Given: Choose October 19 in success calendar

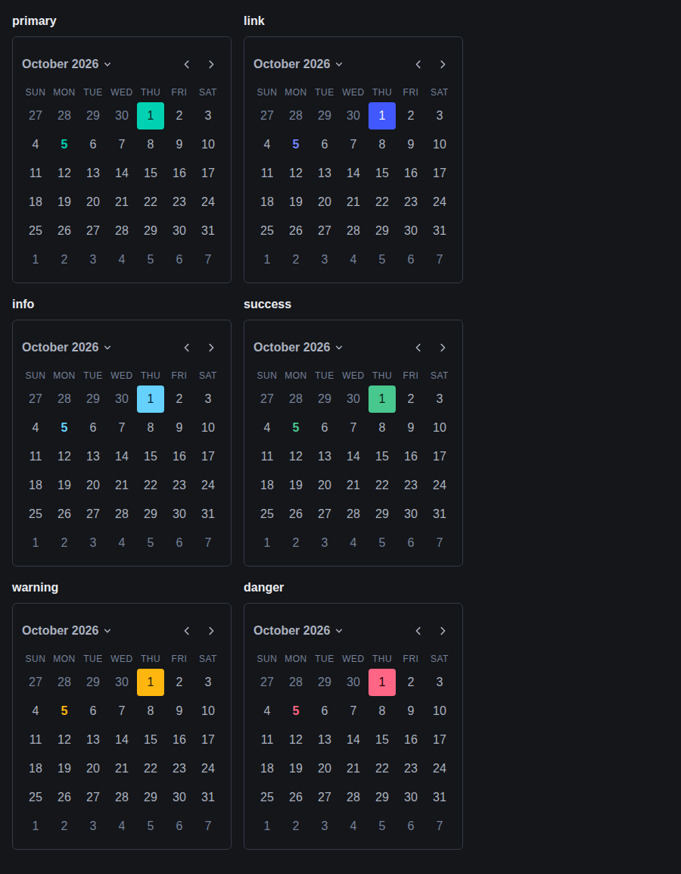Looking at the screenshot, I should 296,485.
